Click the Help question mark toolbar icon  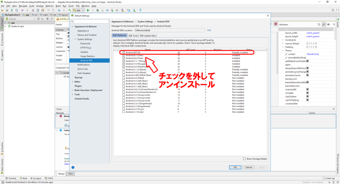(140, 10)
